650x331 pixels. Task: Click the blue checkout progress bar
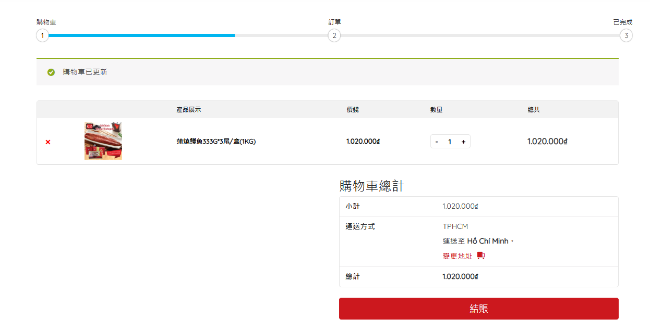[141, 35]
